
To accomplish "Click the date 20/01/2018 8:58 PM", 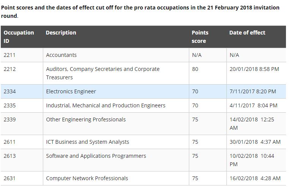I will pos(254,69).
